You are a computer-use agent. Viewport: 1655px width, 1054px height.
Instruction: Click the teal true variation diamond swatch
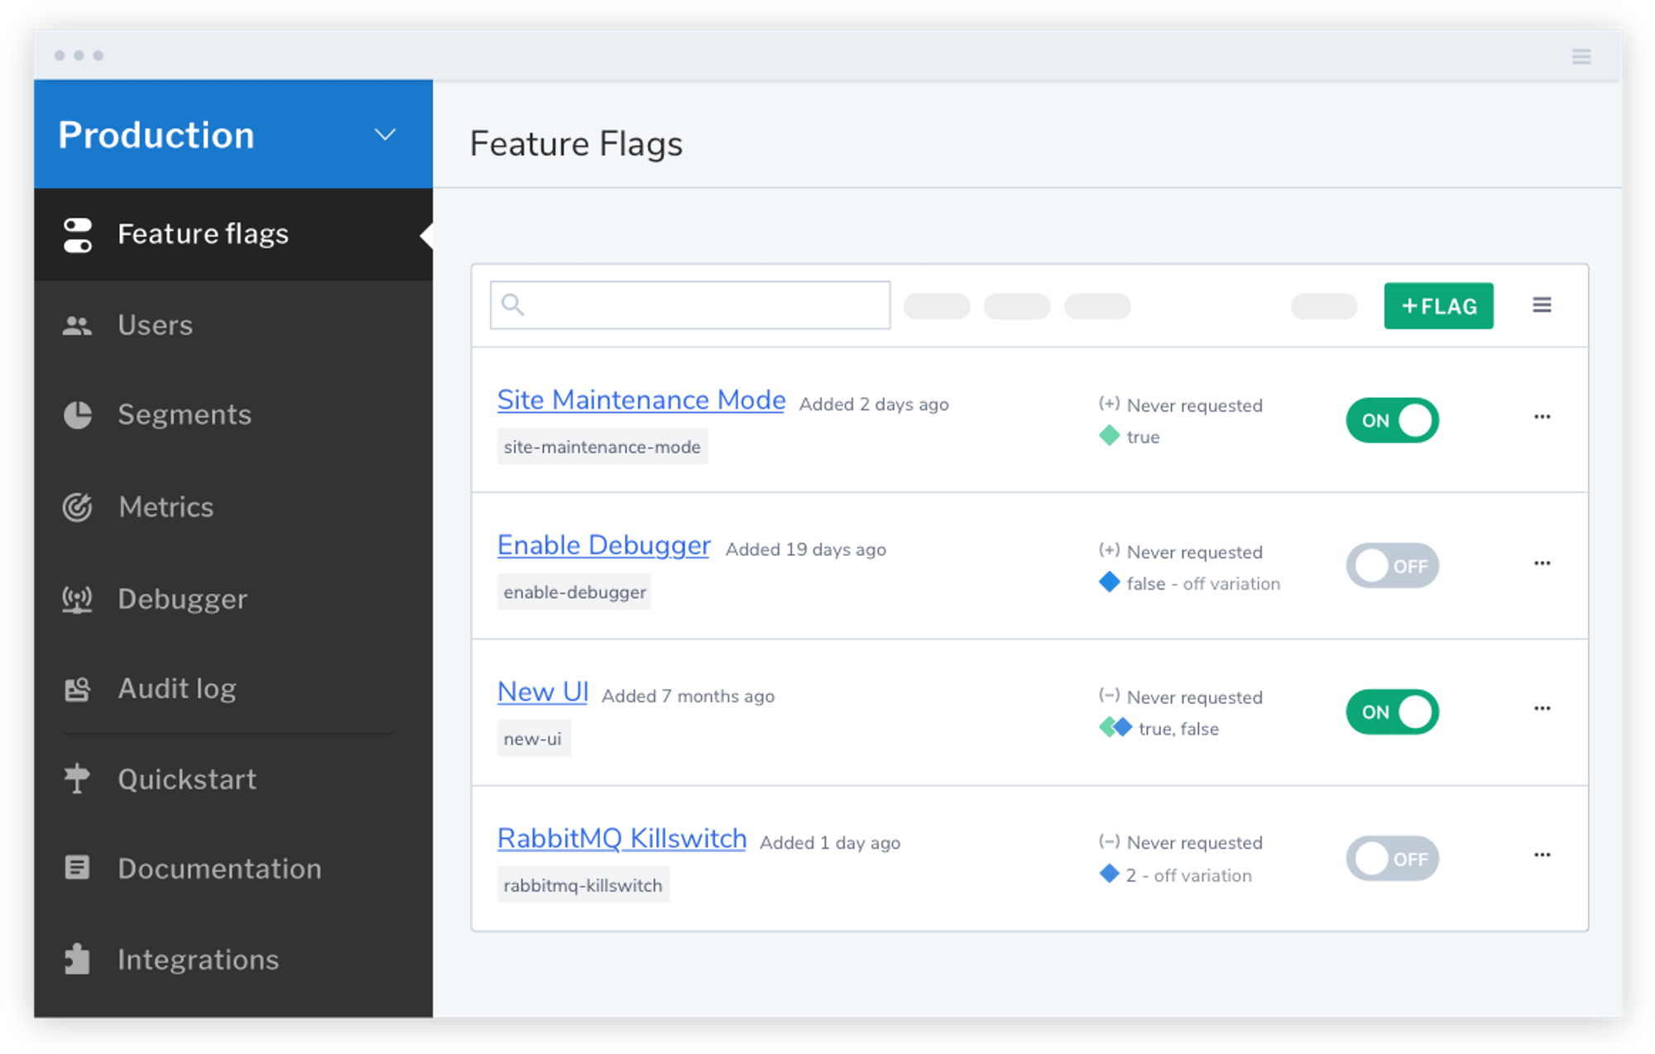pyautogui.click(x=1109, y=436)
